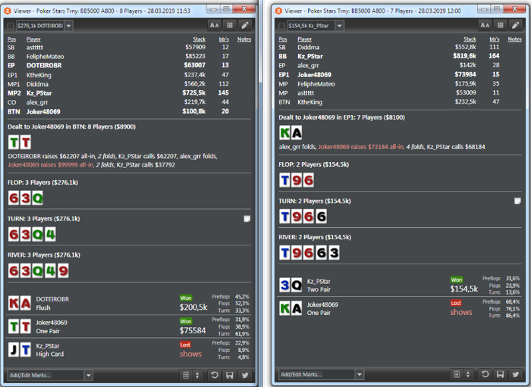Image resolution: width=531 pixels, height=387 pixels.
Task: Click font size AA icon in left viewer
Action: coord(214,25)
